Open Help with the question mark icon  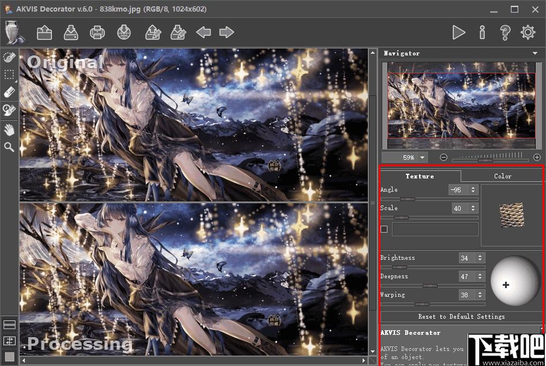click(x=505, y=32)
